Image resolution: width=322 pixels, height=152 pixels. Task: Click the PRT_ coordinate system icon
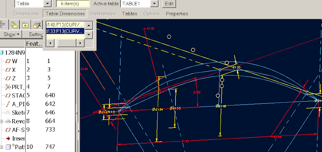(8, 87)
